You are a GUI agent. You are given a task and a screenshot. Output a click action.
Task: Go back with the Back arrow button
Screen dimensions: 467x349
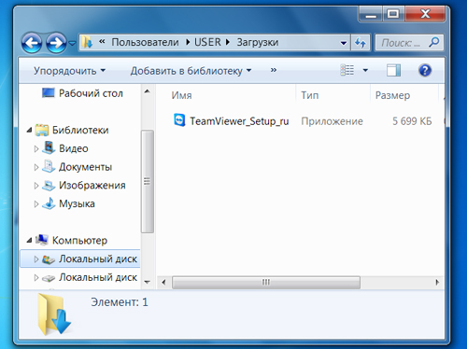point(32,43)
